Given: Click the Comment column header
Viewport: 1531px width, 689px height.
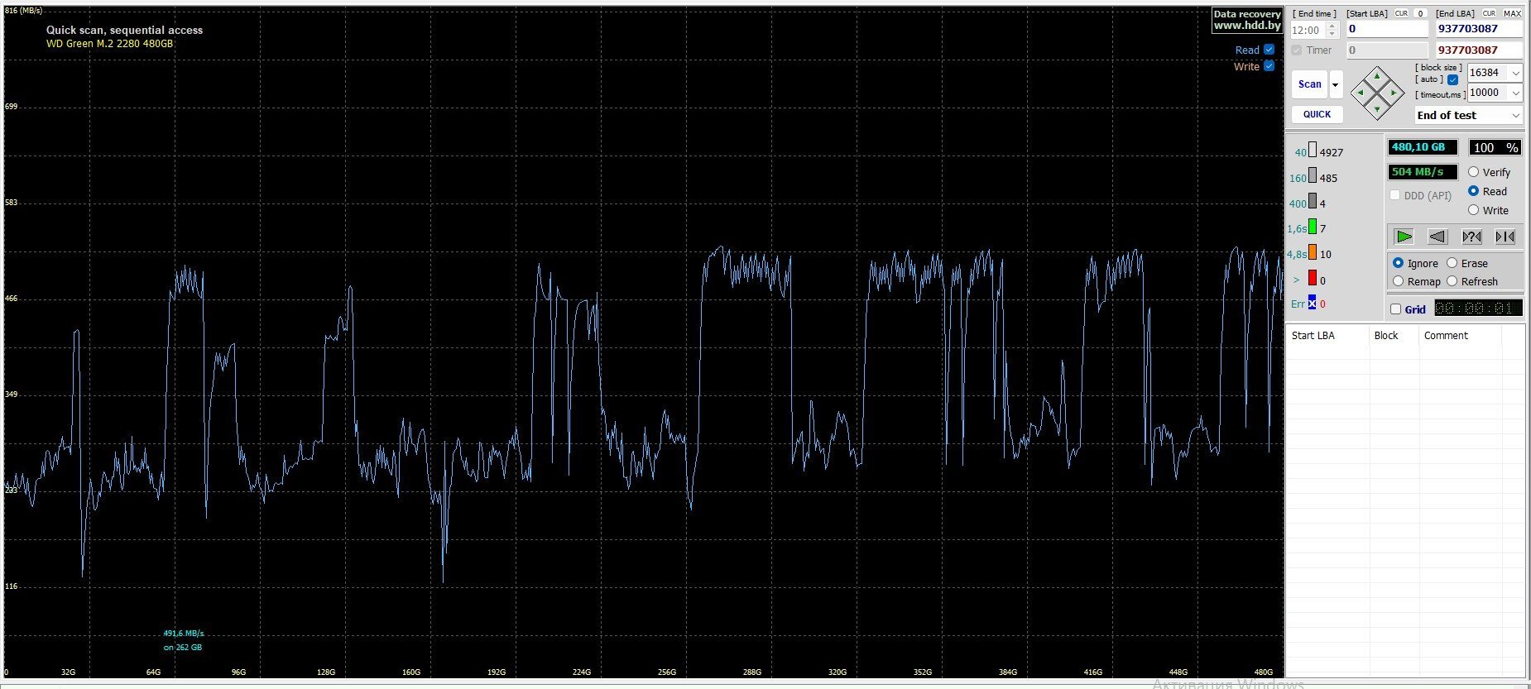Looking at the screenshot, I should (x=1446, y=336).
